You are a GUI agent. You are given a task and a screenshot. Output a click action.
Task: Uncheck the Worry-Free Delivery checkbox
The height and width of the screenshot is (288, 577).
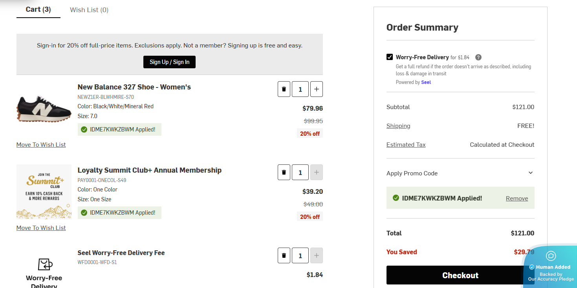coord(390,57)
